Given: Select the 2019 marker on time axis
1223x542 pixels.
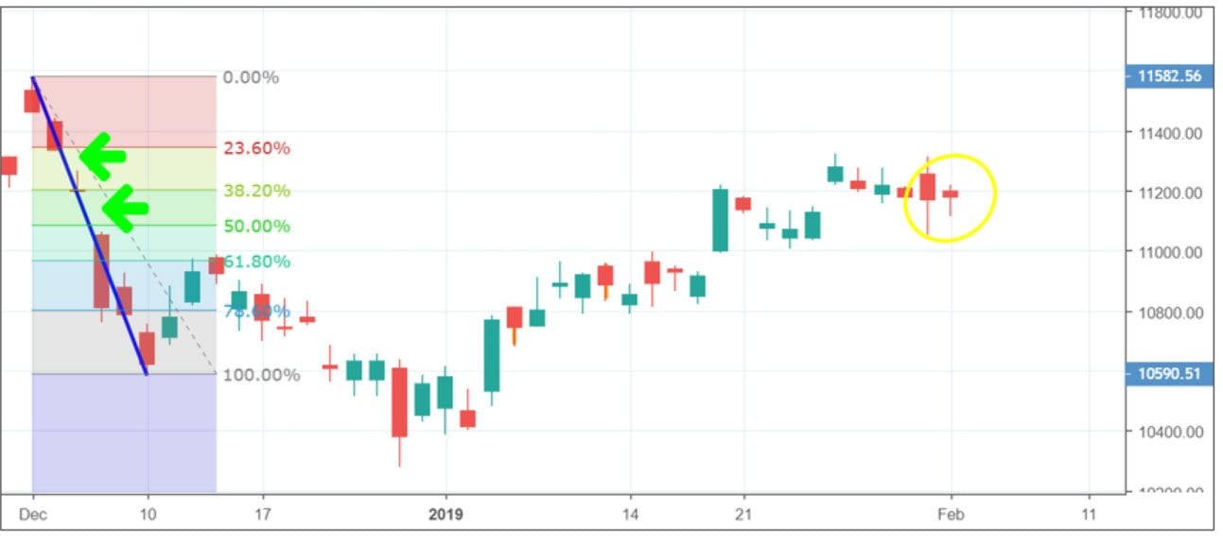Looking at the screenshot, I should [x=445, y=515].
